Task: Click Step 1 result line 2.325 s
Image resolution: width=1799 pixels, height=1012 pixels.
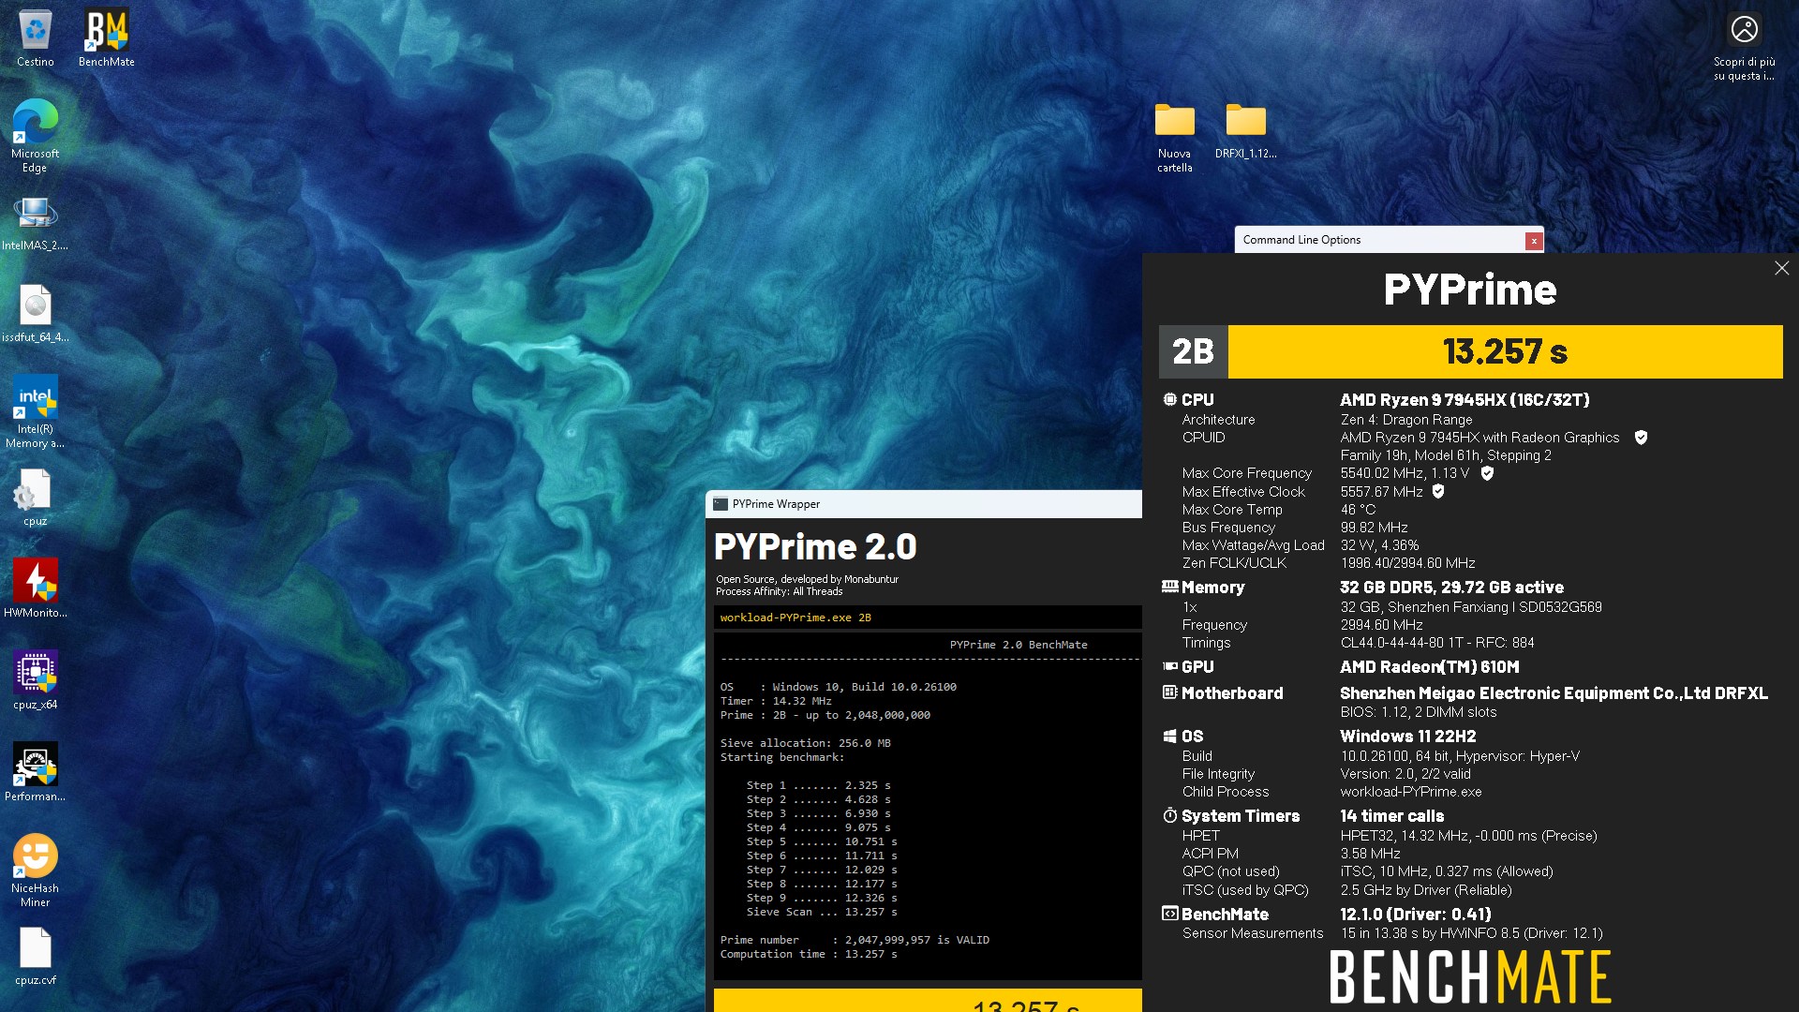Action: pos(818,785)
